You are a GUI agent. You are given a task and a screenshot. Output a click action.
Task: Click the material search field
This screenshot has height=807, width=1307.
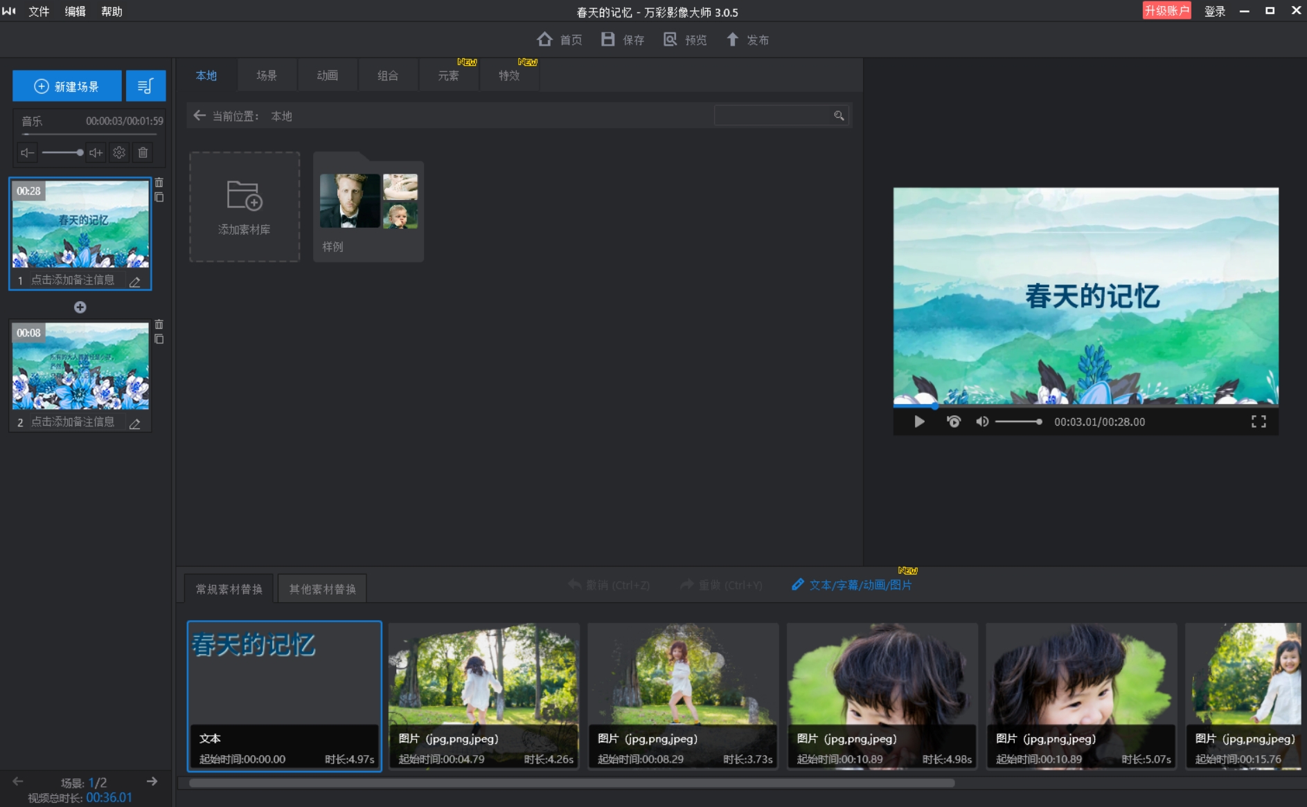pos(772,116)
